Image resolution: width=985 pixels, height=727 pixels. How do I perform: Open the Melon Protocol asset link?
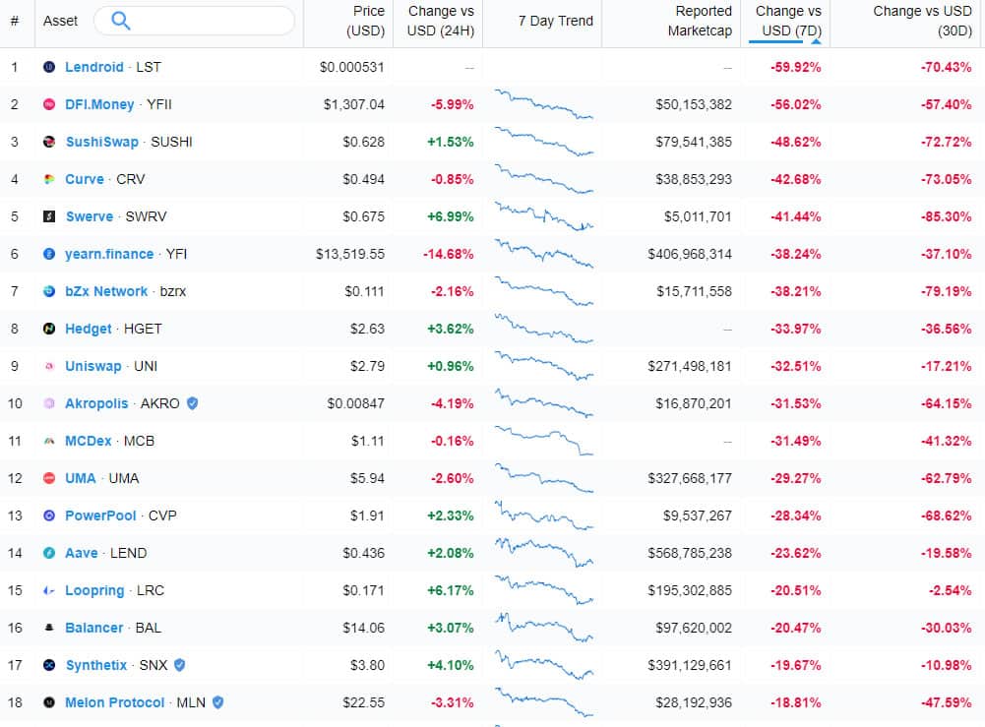click(115, 702)
